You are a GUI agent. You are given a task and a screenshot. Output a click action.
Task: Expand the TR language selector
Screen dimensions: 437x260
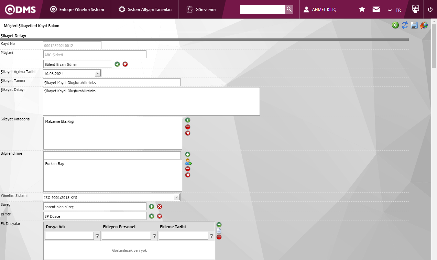pyautogui.click(x=394, y=10)
